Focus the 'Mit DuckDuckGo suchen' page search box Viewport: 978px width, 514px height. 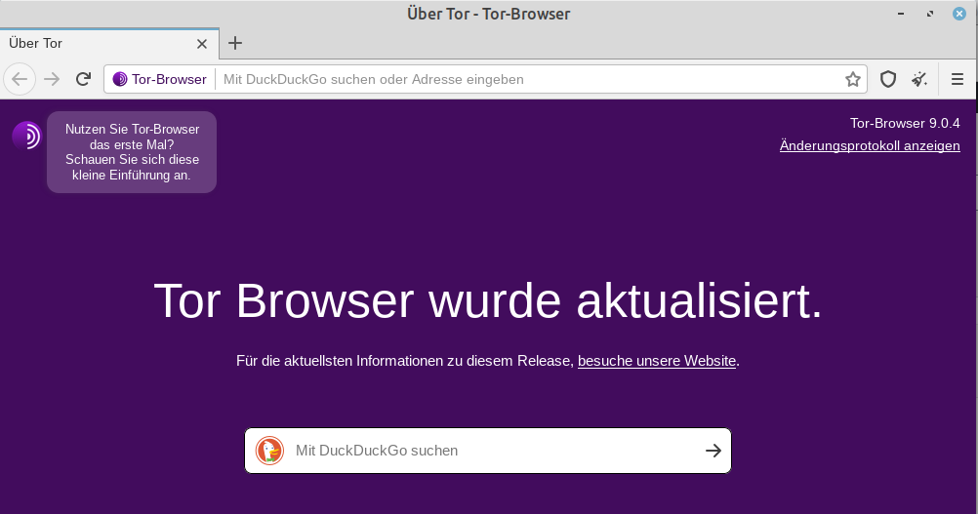tap(488, 451)
